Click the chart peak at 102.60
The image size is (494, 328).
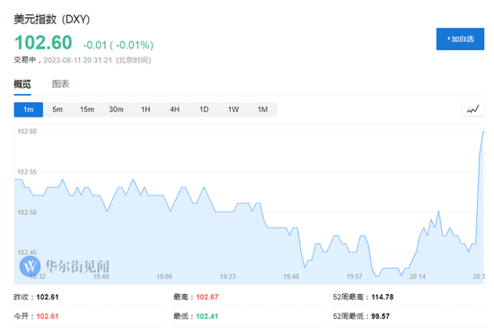coord(483,132)
